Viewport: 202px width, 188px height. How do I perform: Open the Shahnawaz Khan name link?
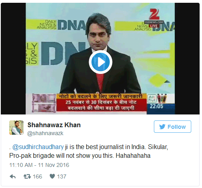coord(54,125)
